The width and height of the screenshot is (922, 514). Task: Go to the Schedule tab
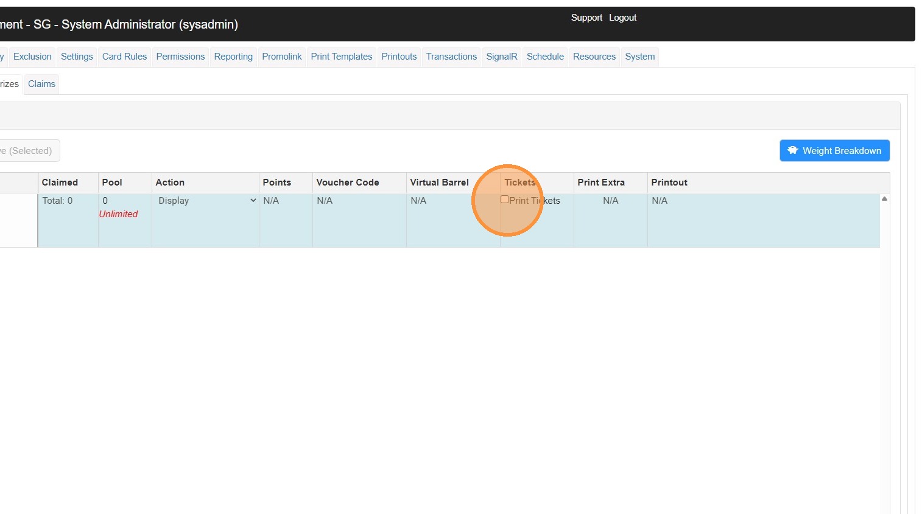tap(545, 57)
